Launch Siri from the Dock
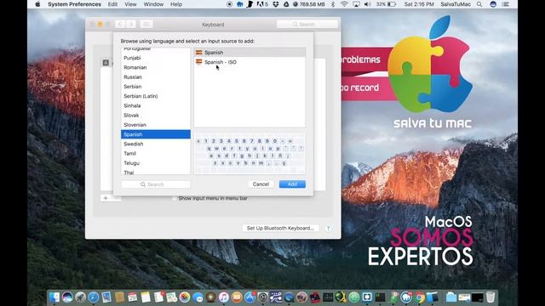 67,297
